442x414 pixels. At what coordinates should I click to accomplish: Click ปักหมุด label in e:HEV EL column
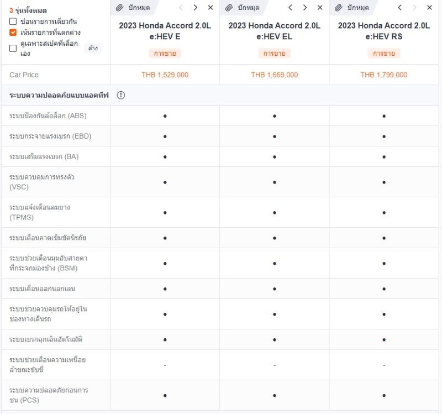coord(248,8)
